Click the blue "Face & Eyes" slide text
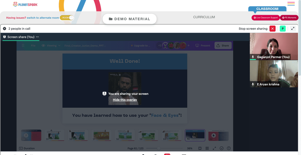The image size is (301, 155). point(165,115)
